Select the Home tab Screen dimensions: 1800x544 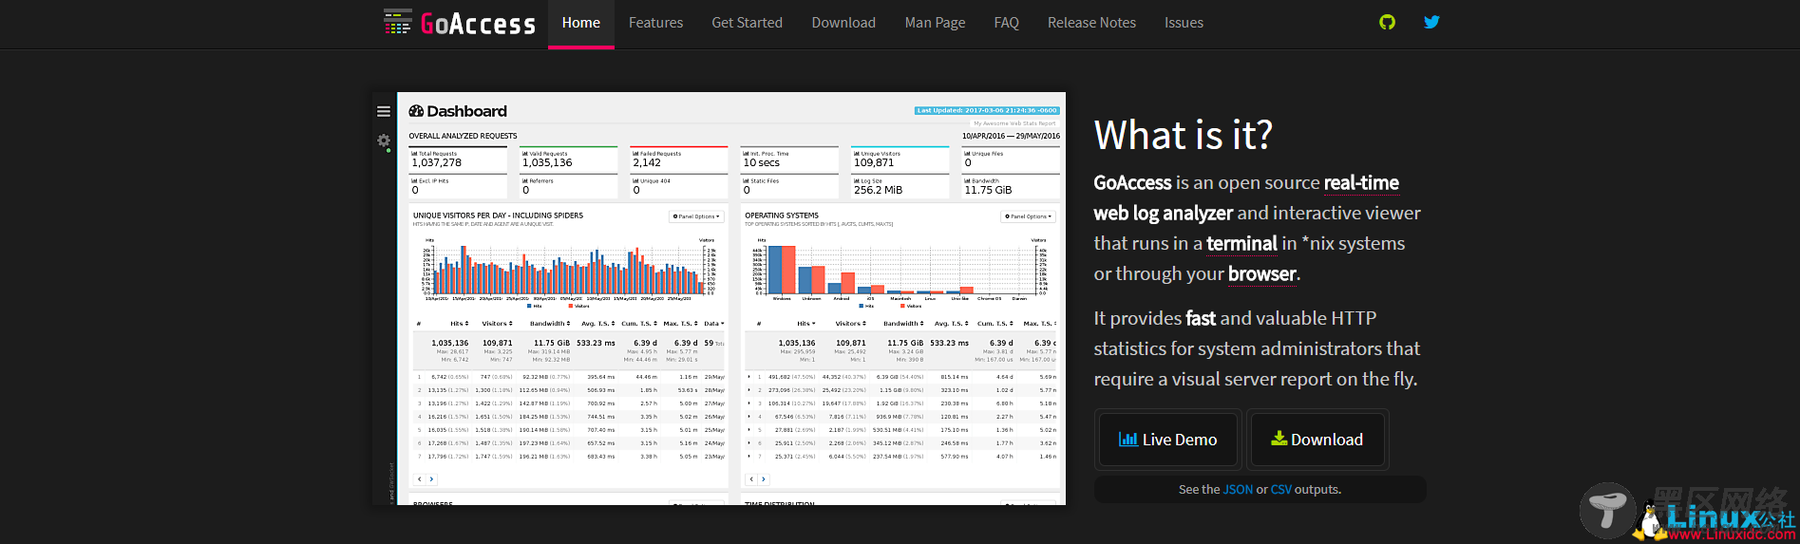(581, 23)
